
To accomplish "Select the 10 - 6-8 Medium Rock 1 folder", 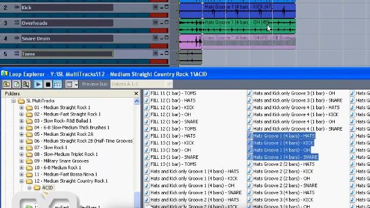I will click(58, 168).
